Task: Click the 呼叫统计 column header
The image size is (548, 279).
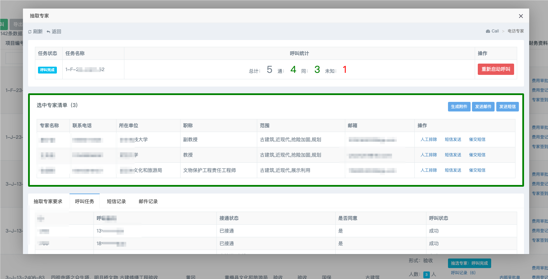Action: click(x=299, y=53)
